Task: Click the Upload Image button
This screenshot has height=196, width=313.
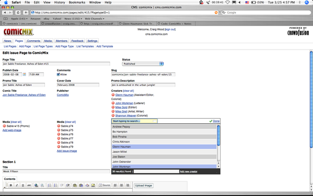Action: point(143,185)
